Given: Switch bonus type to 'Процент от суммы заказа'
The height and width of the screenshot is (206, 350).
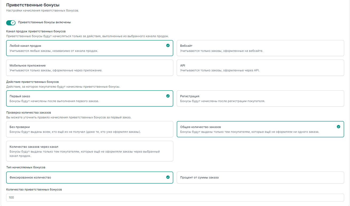Looking at the screenshot, I should [x=260, y=177].
